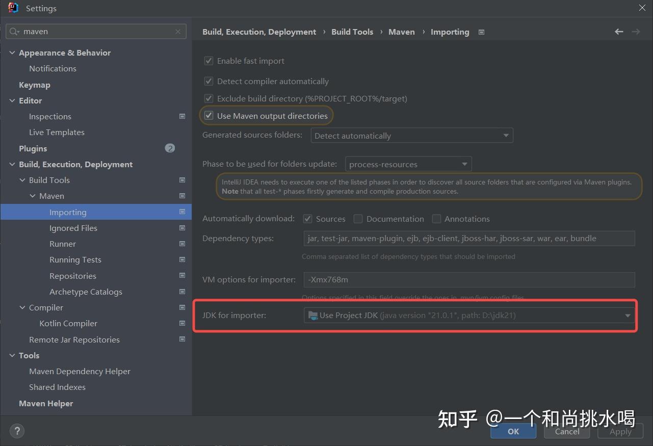Open the JDK for importer dropdown

click(x=627, y=315)
